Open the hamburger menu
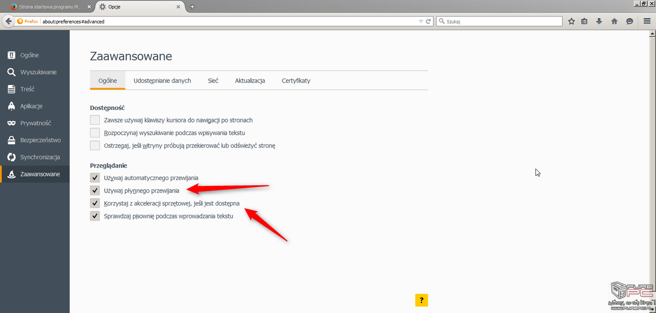The image size is (656, 313). point(647,21)
